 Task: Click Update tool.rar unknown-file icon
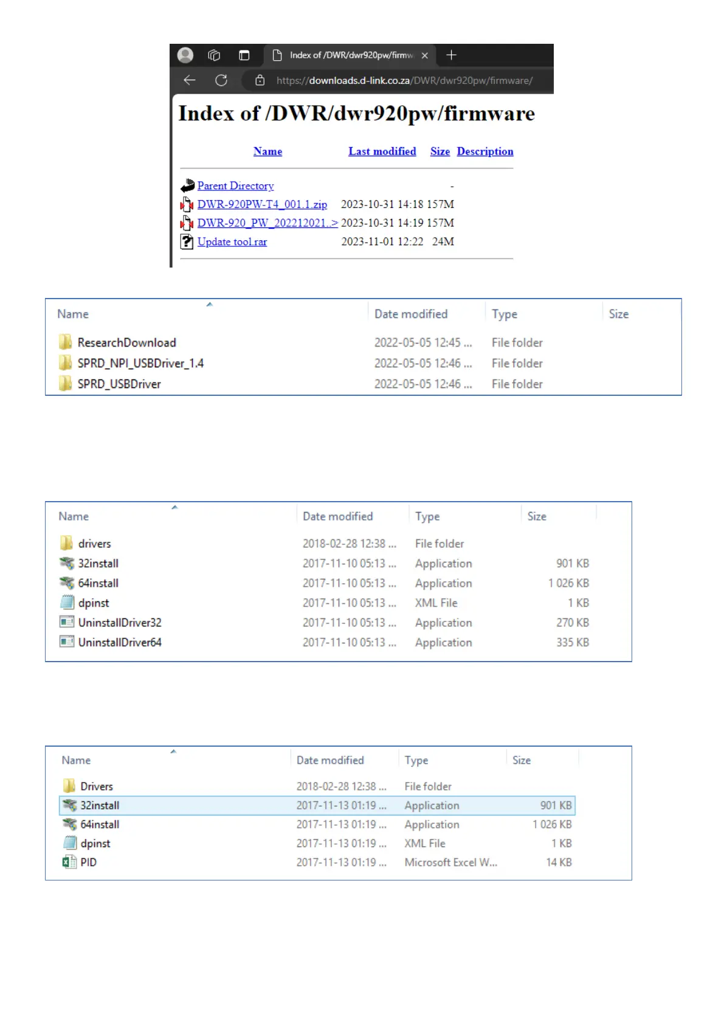(187, 242)
